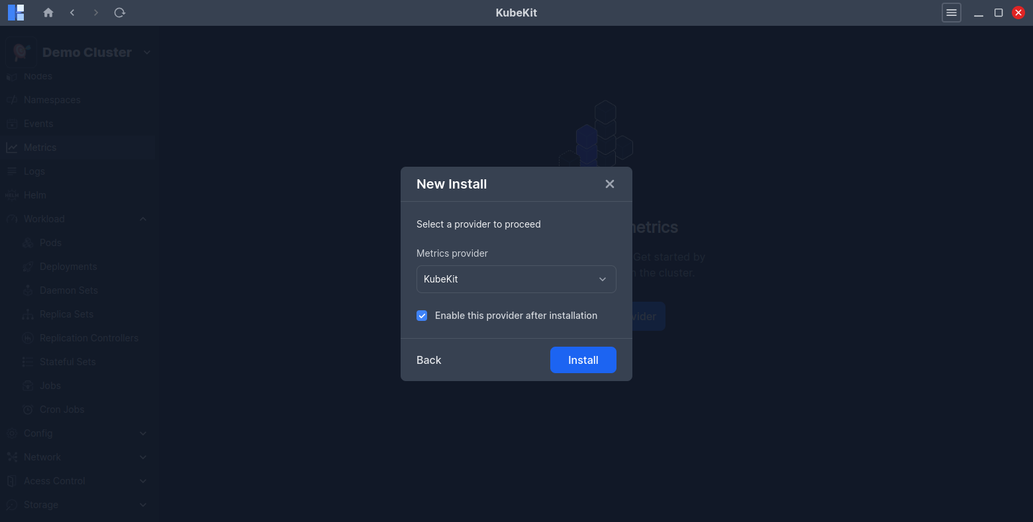Expand the Config section

142,433
